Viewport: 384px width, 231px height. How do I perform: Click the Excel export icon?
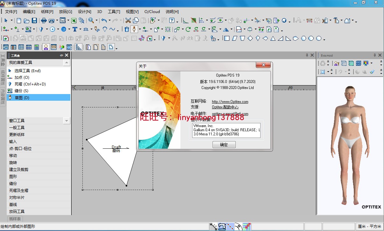pyautogui.click(x=73, y=20)
